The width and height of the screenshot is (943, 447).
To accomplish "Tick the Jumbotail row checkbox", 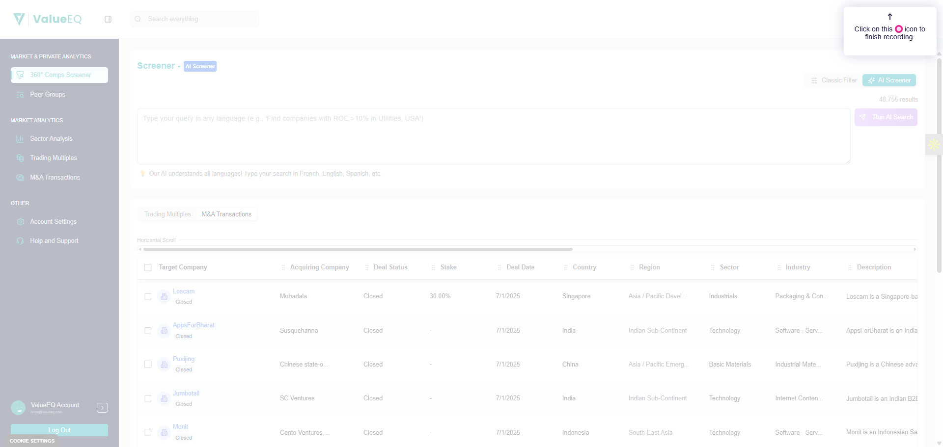I will [x=148, y=399].
